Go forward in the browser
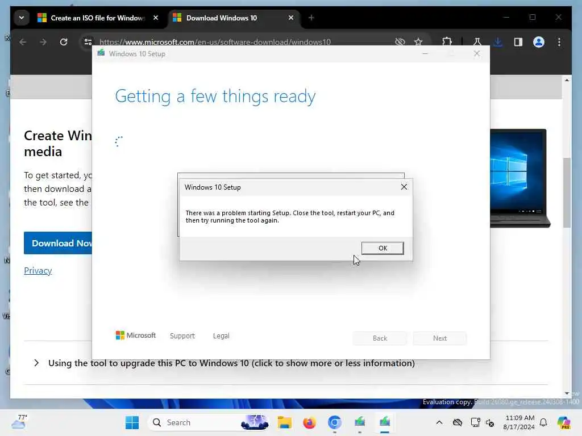 43,42
